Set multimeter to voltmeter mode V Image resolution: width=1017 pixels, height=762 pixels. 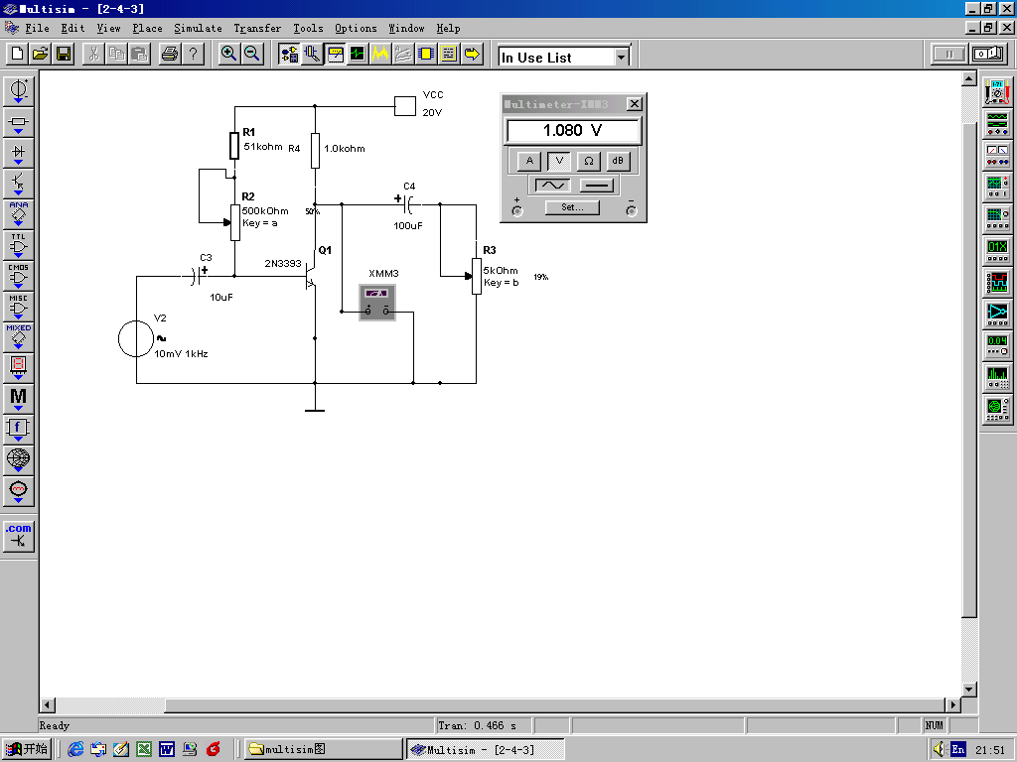coord(559,161)
